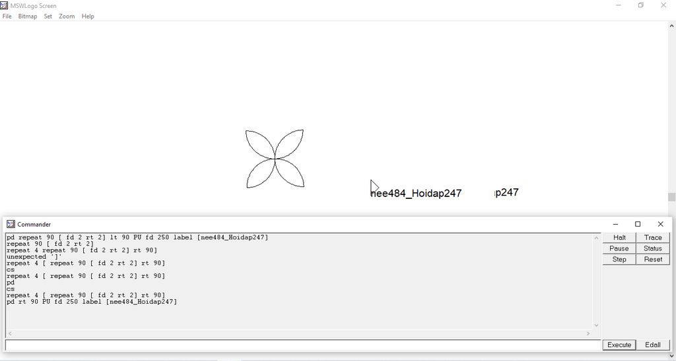Screen dimensions: 676x361
Task: Select the 'repeat 90 [ fd 2 rt 2]' history line
Action: pos(50,244)
